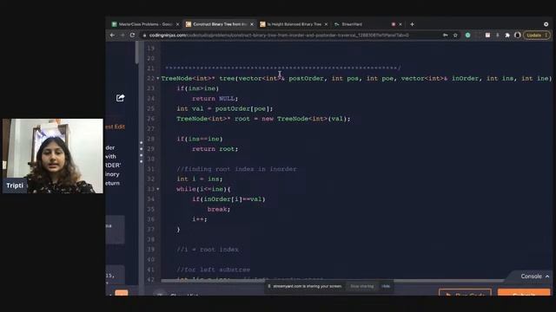556x312 pixels.
Task: Click line 26 'TreeNode<int>* root' code
Action: coord(263,119)
